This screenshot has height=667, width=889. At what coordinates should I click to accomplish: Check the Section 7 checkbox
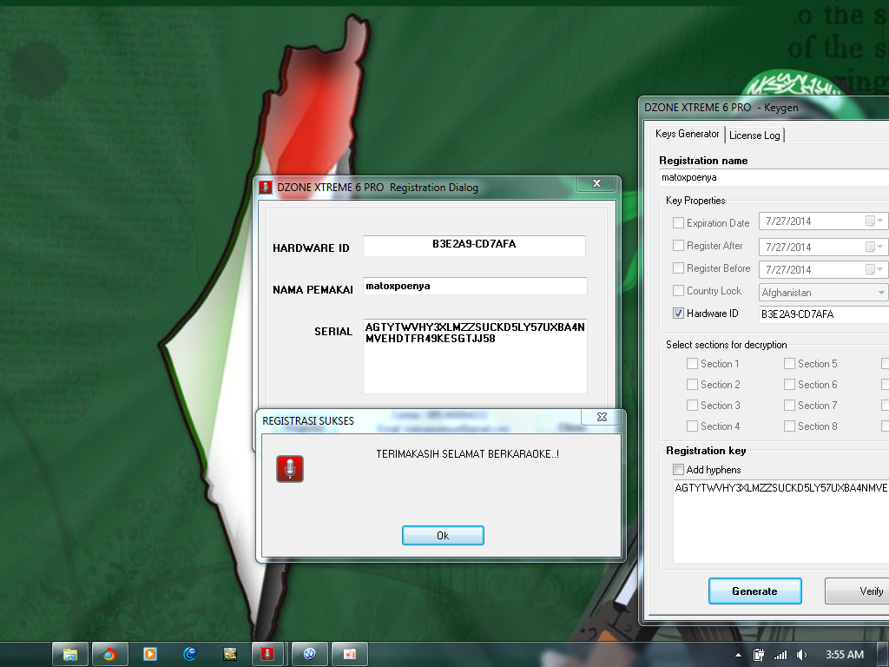[x=789, y=405]
